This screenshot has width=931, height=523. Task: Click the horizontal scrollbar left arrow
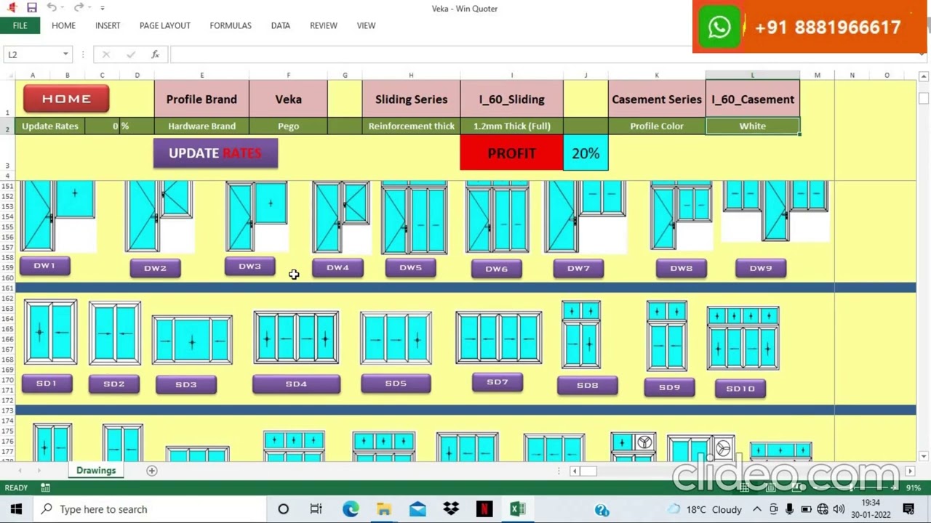click(575, 471)
